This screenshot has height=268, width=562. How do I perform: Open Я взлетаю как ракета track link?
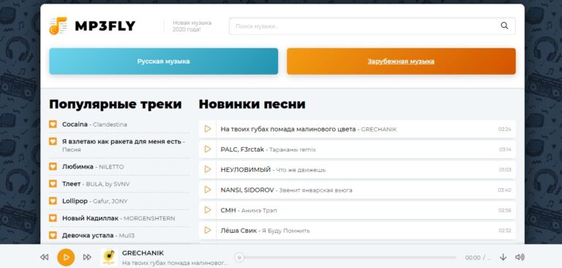pos(123,145)
